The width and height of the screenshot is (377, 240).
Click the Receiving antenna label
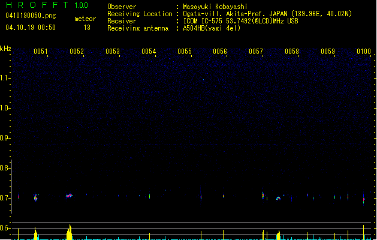point(138,28)
